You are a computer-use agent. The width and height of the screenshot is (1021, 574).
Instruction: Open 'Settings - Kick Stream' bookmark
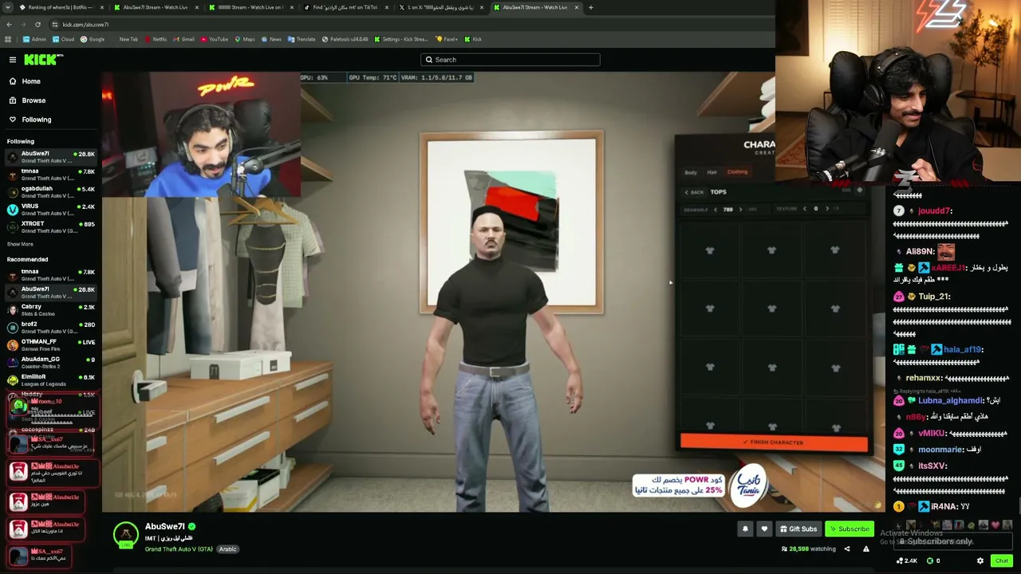pos(401,39)
